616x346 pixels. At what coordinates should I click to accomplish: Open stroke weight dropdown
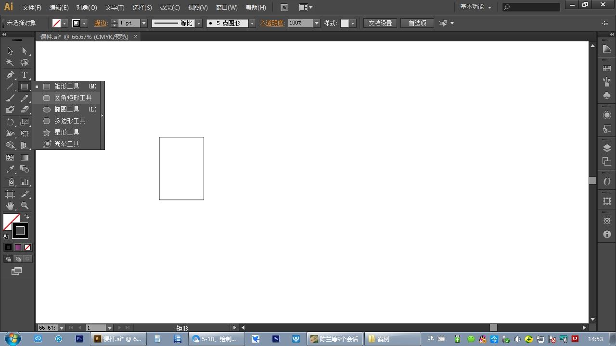144,23
